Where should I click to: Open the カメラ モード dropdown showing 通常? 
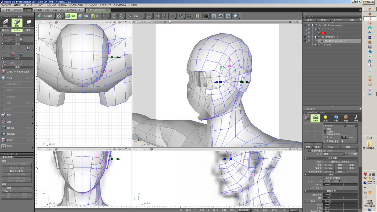[x=334, y=154]
